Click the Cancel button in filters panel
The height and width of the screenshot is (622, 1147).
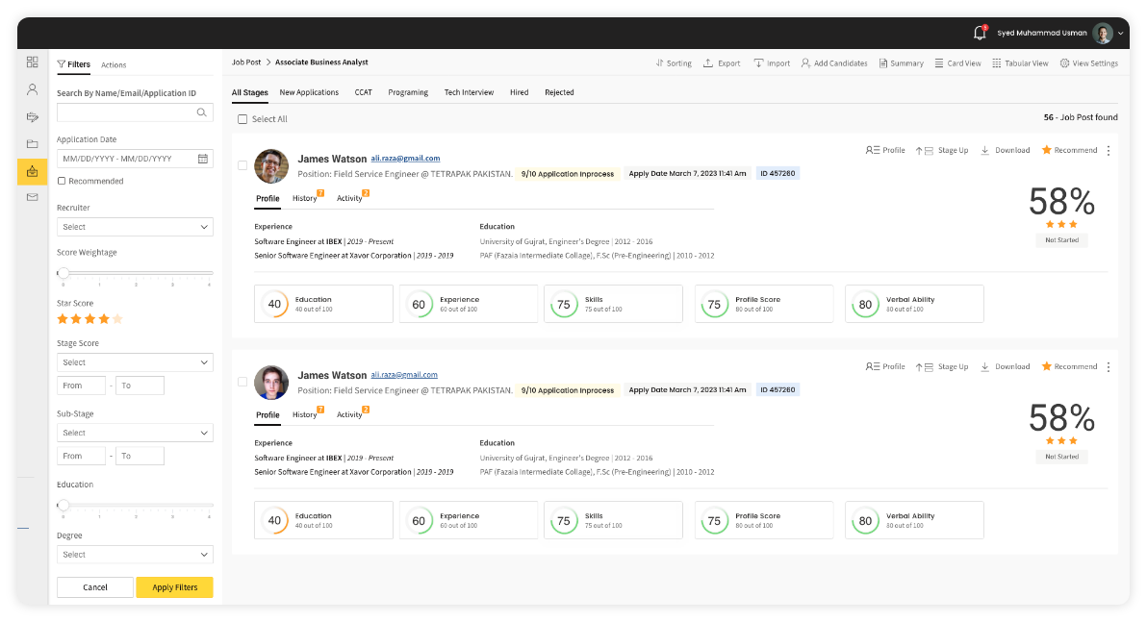pos(95,587)
